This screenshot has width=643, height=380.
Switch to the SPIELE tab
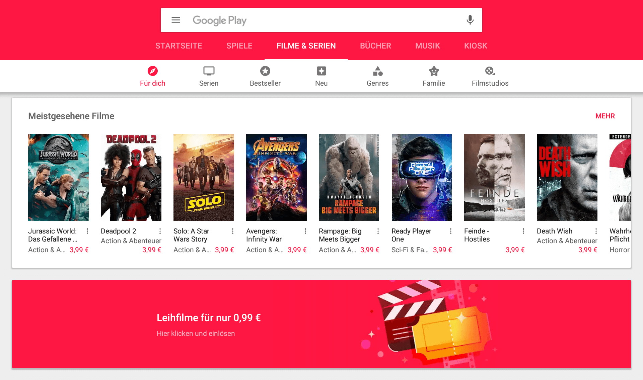pos(239,46)
